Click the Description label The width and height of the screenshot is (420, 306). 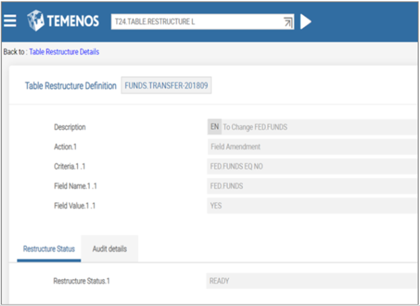[70, 127]
